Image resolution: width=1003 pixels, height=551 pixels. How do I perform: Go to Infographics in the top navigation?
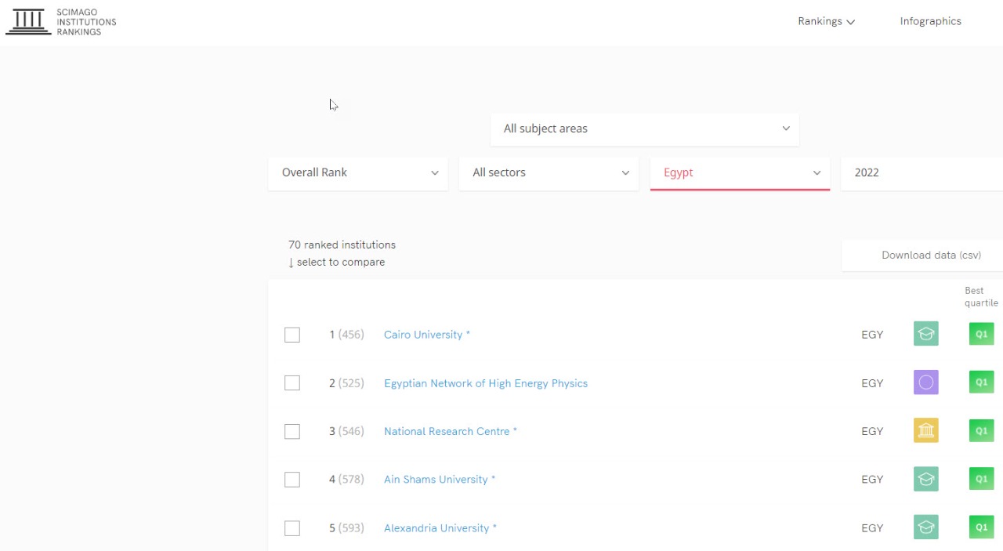tap(930, 21)
